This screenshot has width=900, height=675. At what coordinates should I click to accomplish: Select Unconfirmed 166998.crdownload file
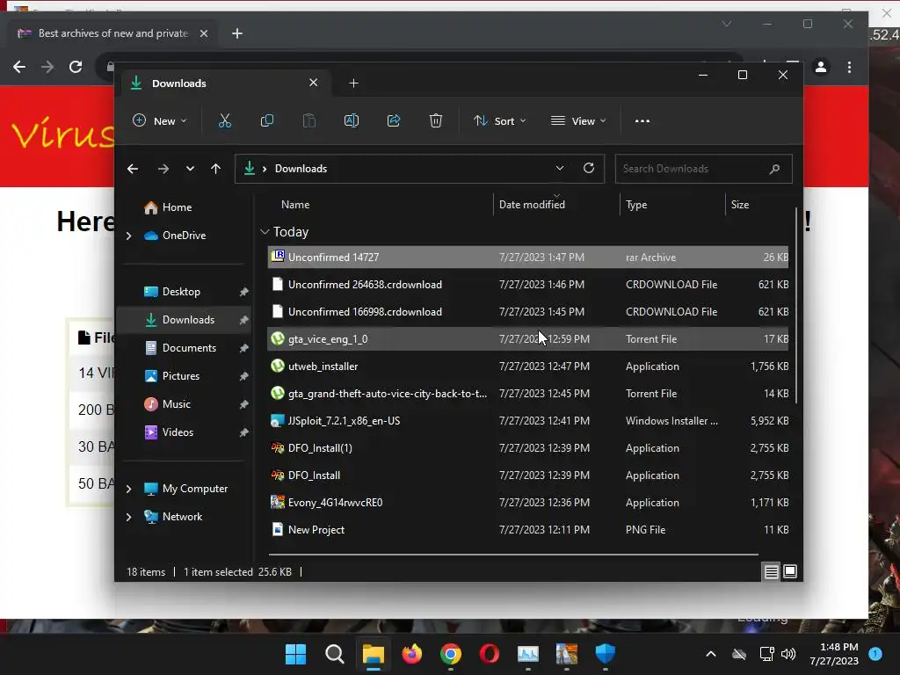pyautogui.click(x=528, y=312)
